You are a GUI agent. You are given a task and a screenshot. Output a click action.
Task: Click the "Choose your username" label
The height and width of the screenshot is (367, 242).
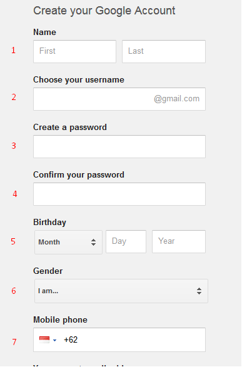[79, 80]
